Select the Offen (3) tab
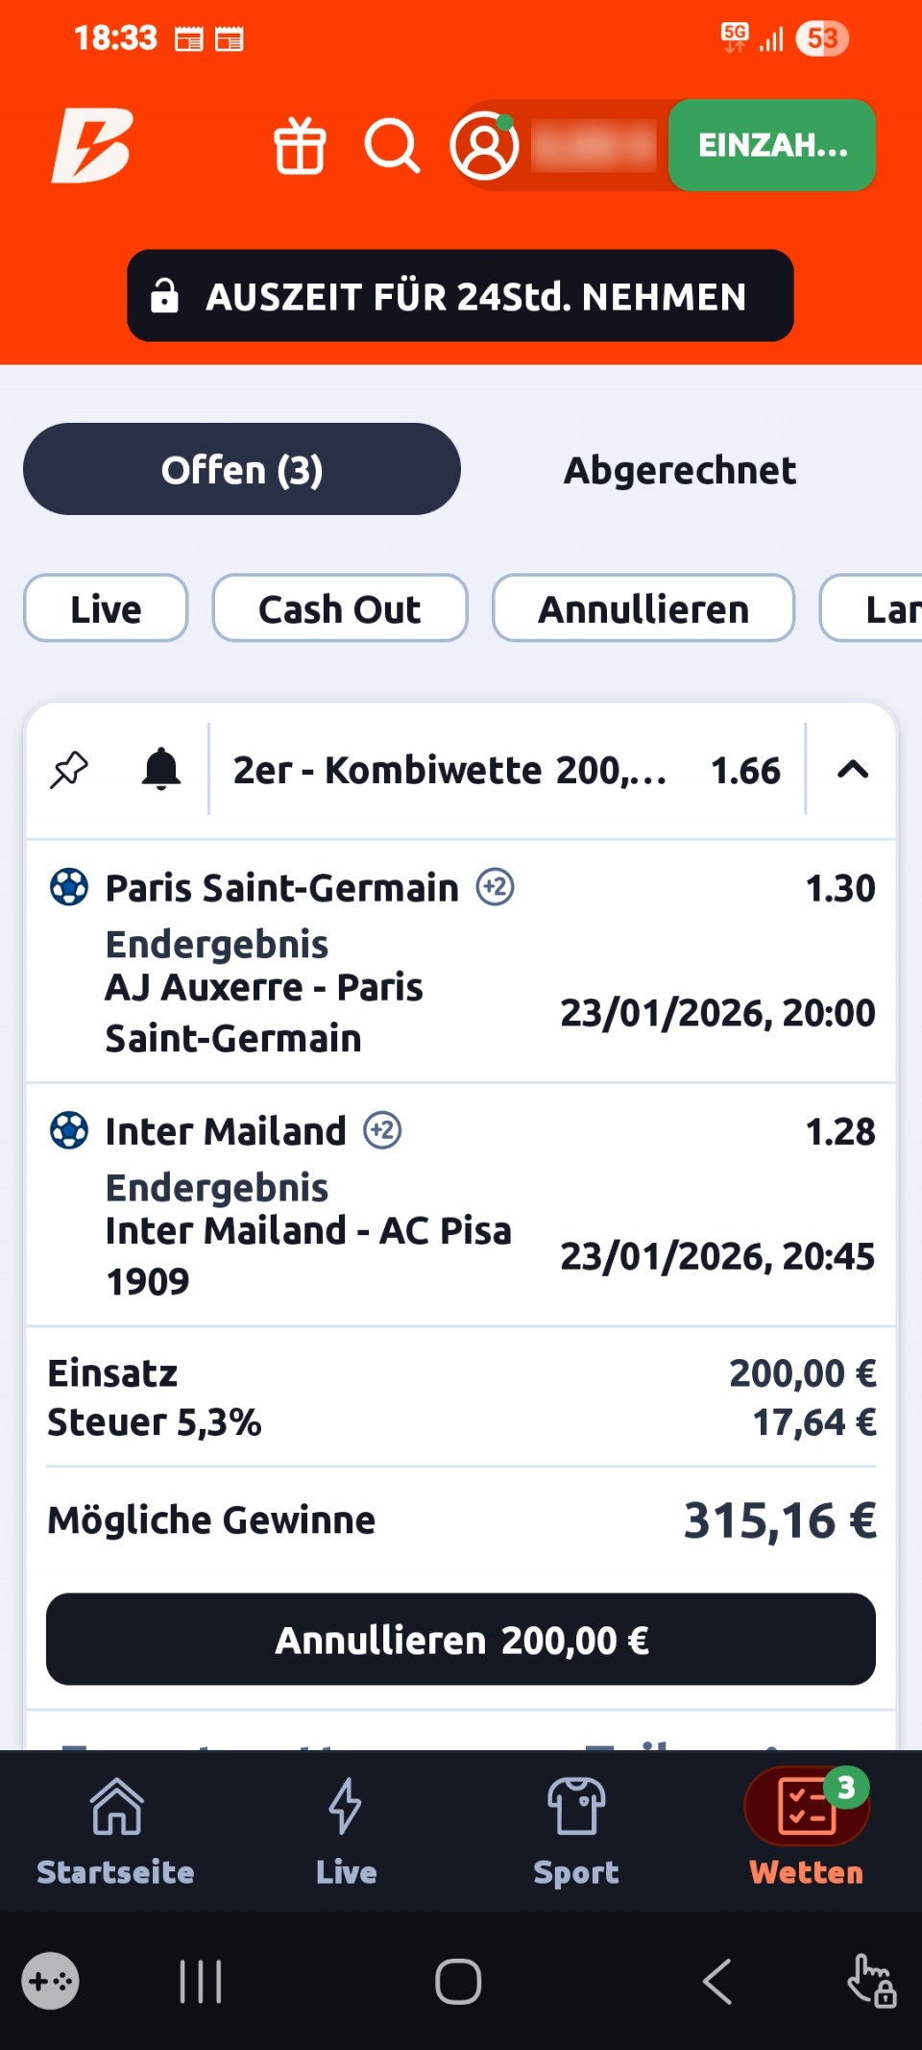 tap(242, 470)
